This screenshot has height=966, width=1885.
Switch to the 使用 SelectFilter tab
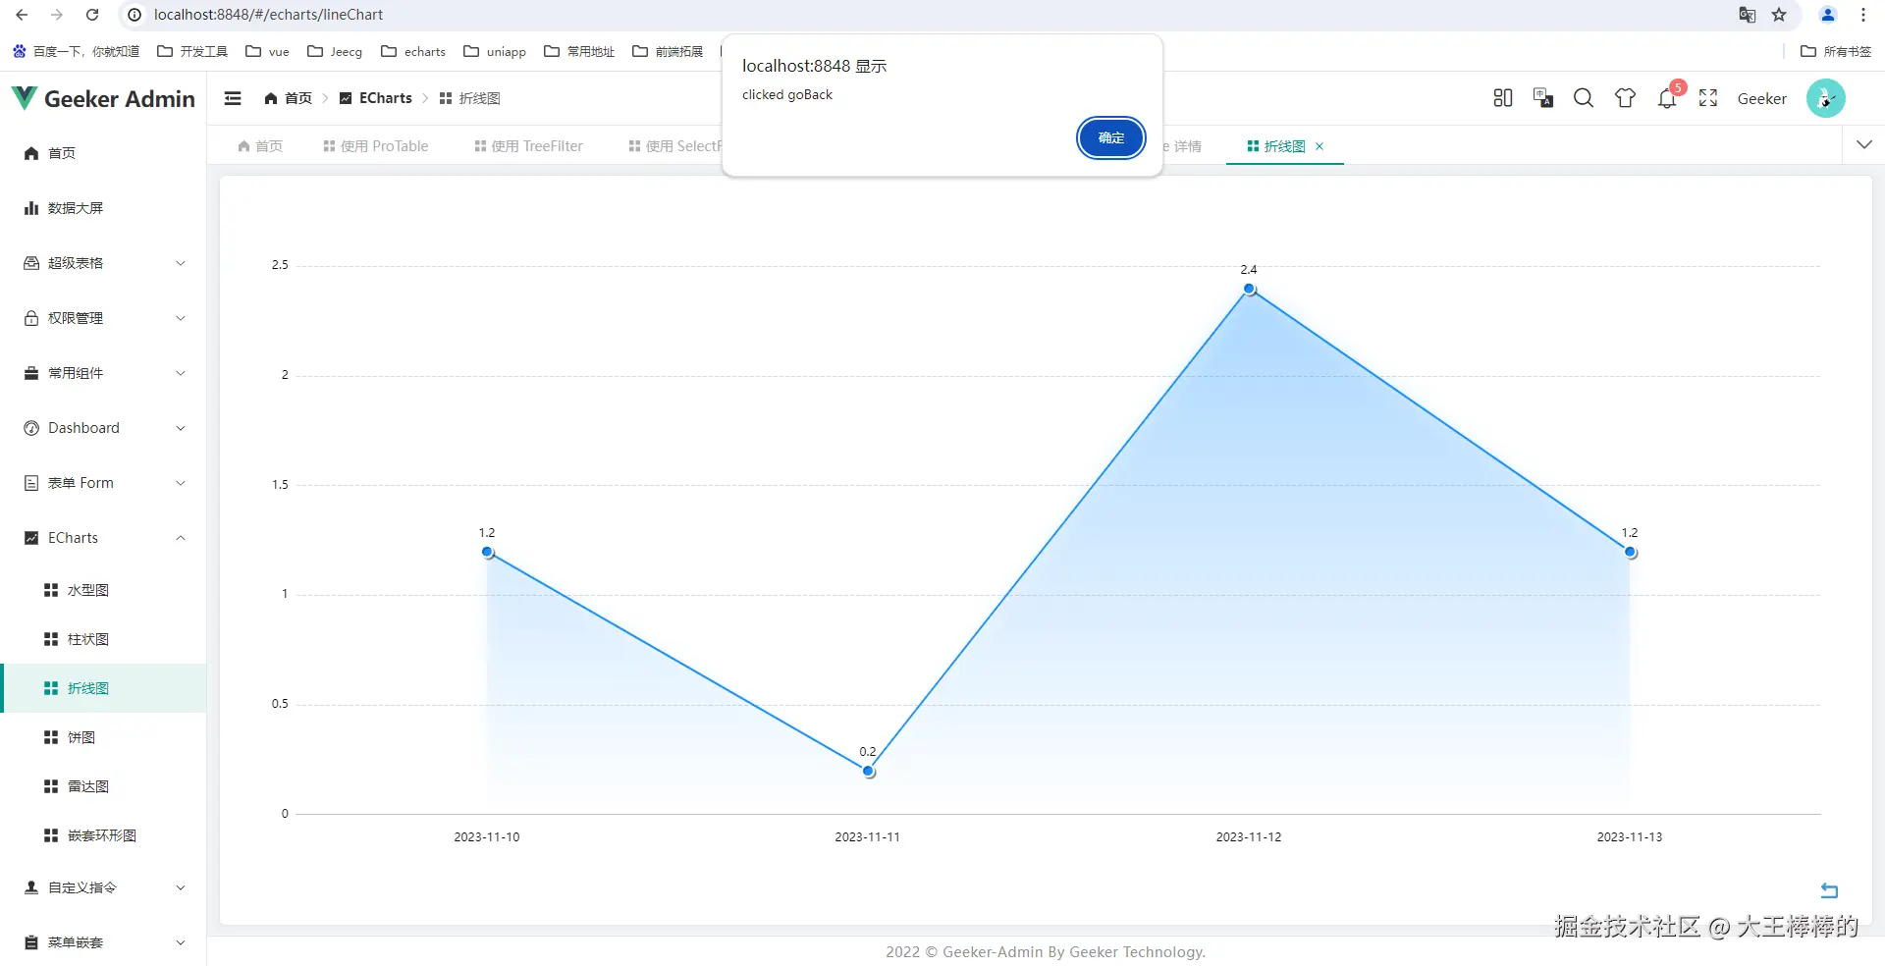tap(675, 146)
